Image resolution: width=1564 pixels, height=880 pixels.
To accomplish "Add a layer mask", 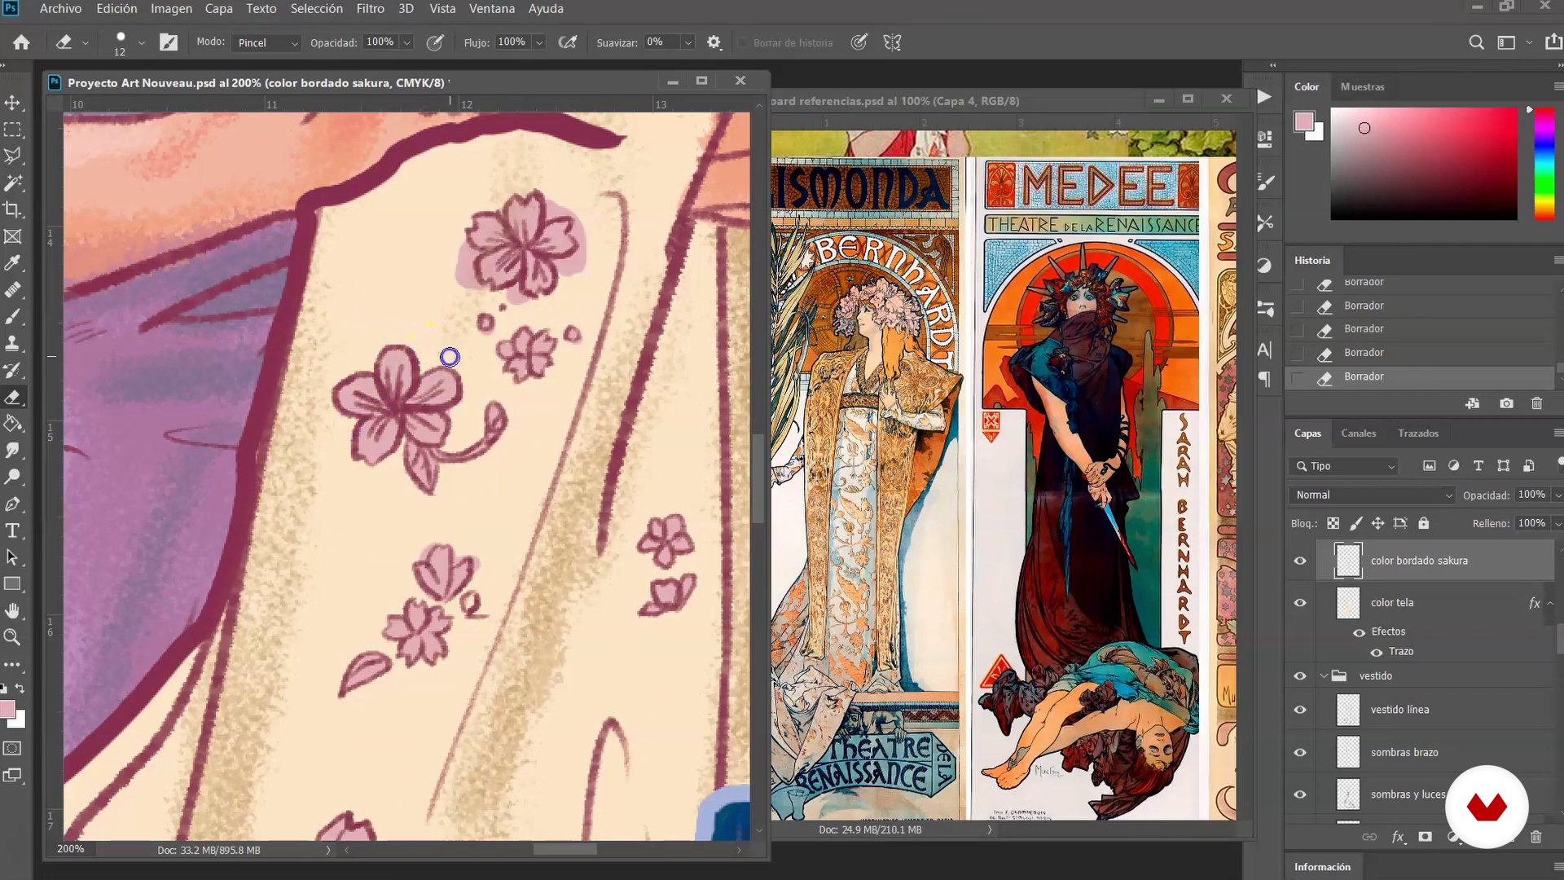I will (x=1425, y=837).
